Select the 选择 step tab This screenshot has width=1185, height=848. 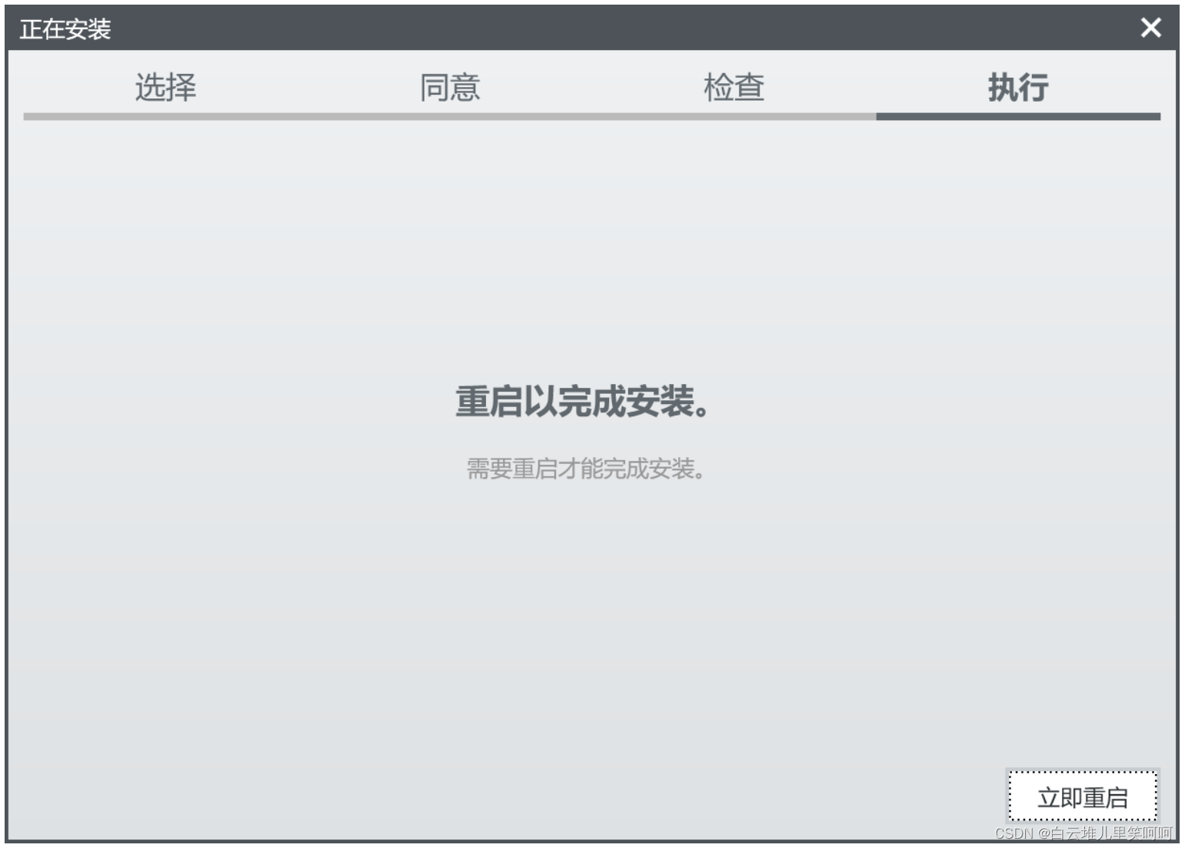coord(165,87)
